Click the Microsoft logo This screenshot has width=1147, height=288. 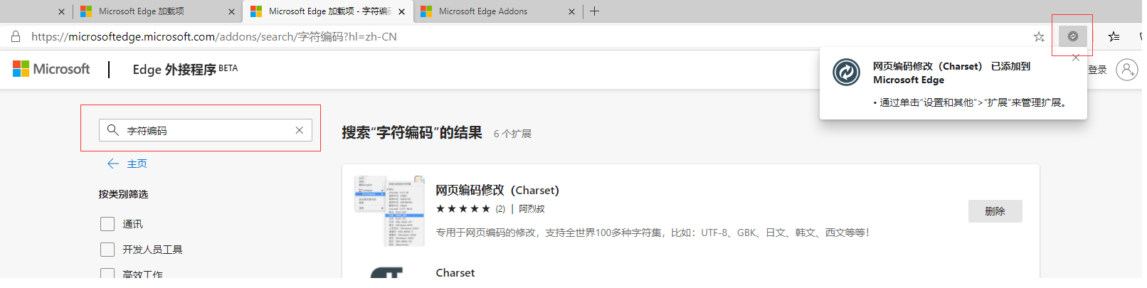click(51, 69)
